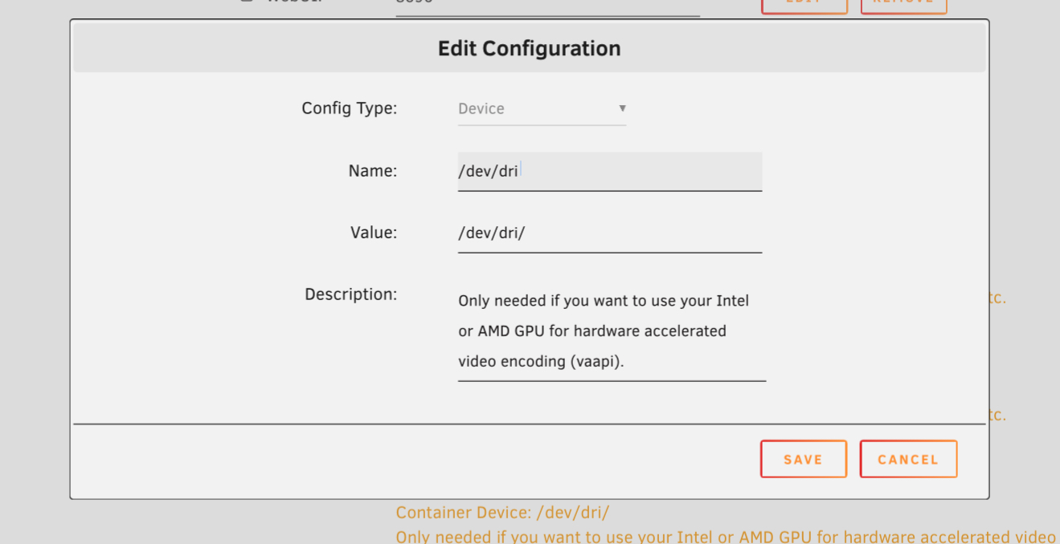Click orange truncated text right of Description row
The height and width of the screenshot is (544, 1060).
click(997, 298)
